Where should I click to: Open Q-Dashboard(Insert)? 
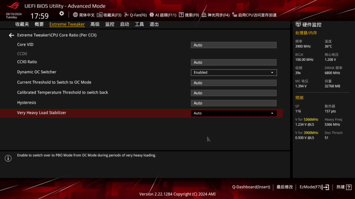click(x=251, y=187)
